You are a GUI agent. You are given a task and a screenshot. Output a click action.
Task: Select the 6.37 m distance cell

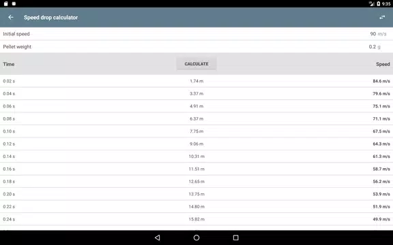[x=196, y=118]
